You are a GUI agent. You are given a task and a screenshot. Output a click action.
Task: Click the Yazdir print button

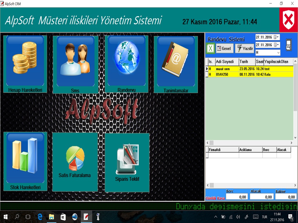(x=244, y=48)
